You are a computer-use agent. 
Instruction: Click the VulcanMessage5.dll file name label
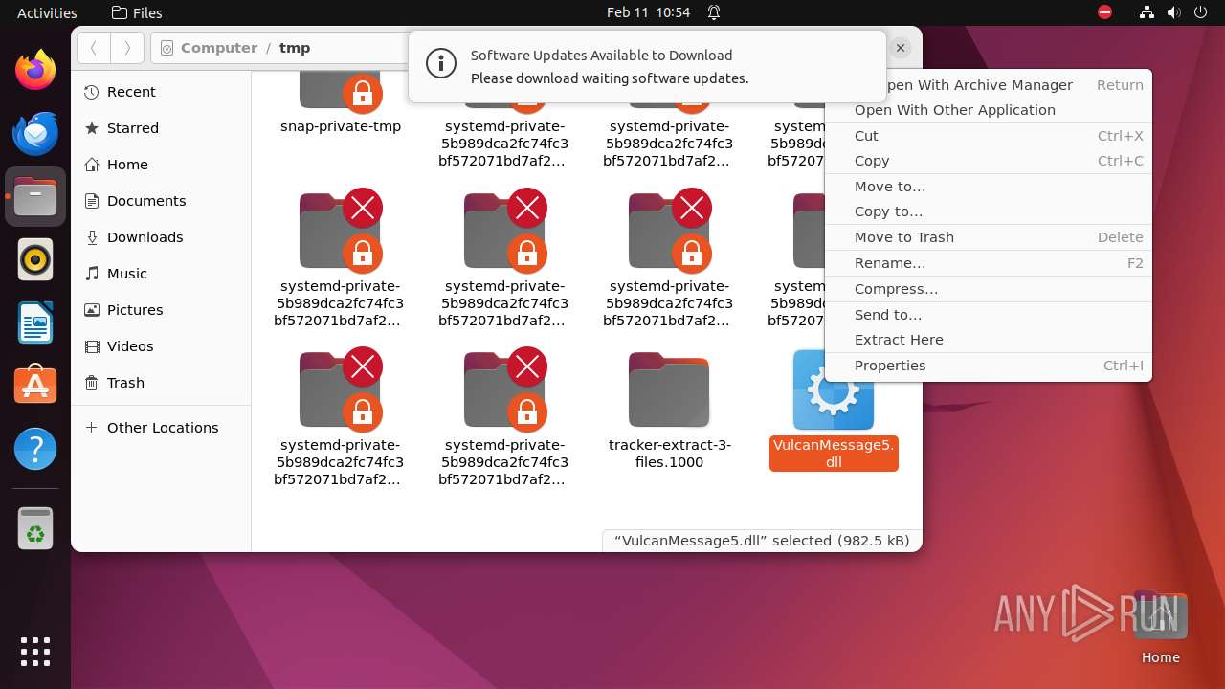834,454
